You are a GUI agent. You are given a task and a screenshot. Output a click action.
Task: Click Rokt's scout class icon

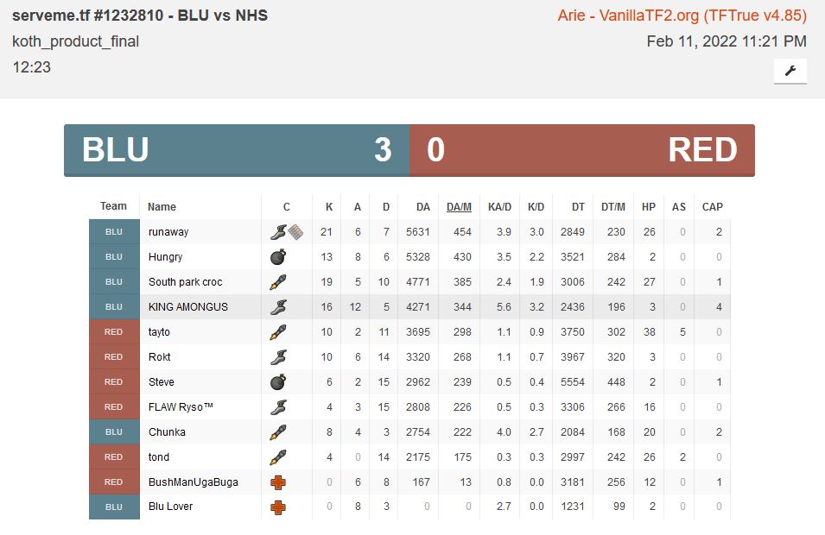[x=278, y=357]
